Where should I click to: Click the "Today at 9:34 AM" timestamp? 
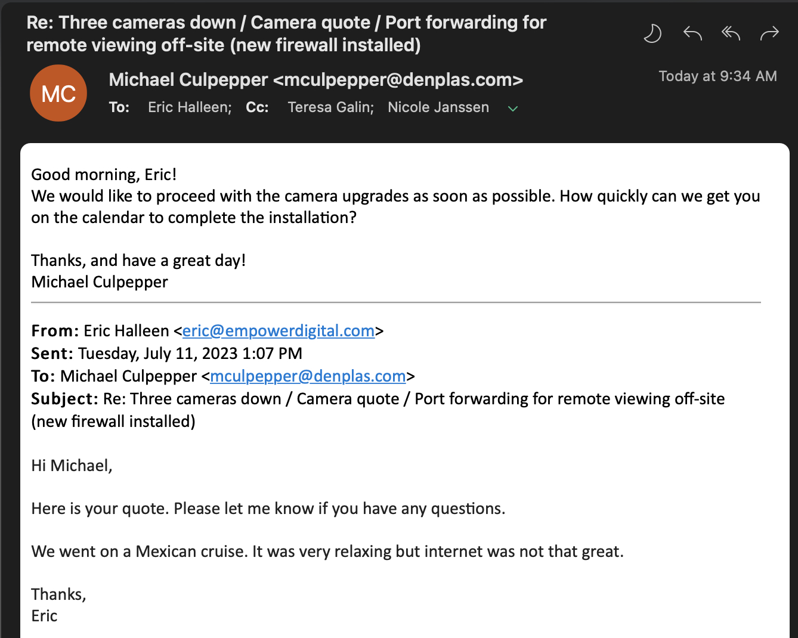point(717,76)
